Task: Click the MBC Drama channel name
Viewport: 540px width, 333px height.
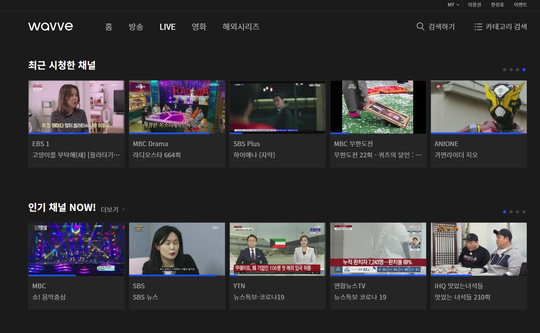Action: pyautogui.click(x=150, y=144)
